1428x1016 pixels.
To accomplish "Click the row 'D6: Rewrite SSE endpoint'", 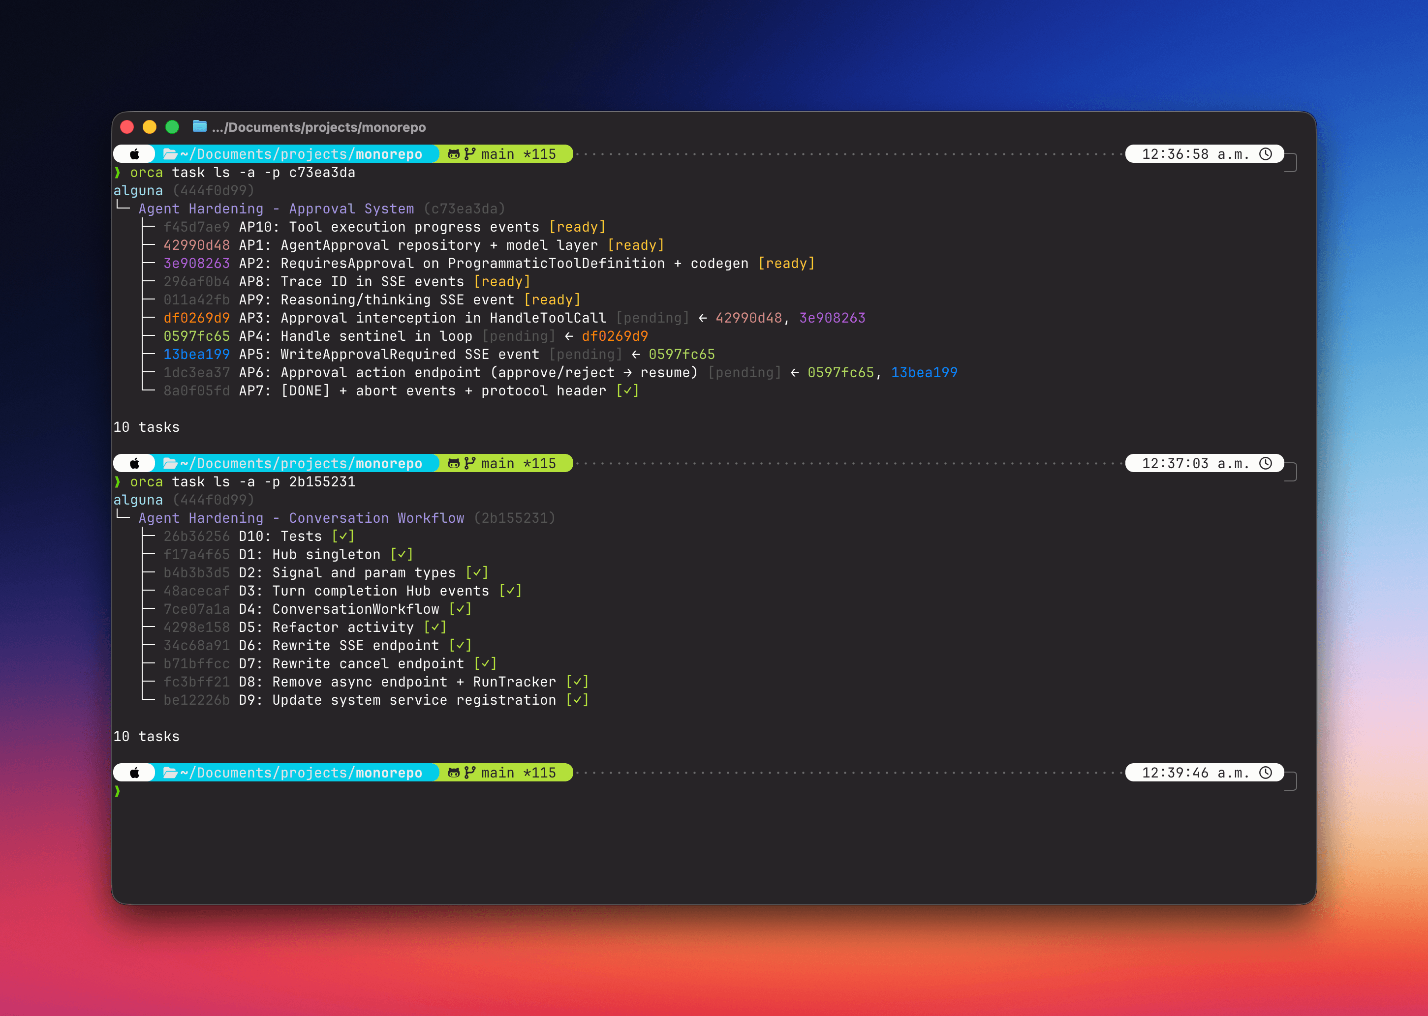I will [x=317, y=645].
